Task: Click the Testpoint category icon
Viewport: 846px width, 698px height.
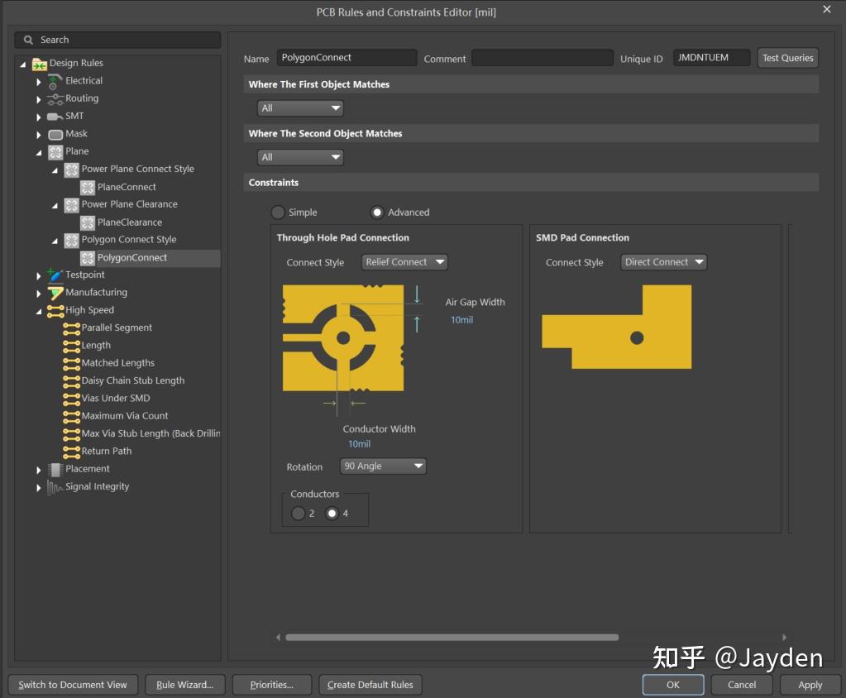Action: coord(55,275)
